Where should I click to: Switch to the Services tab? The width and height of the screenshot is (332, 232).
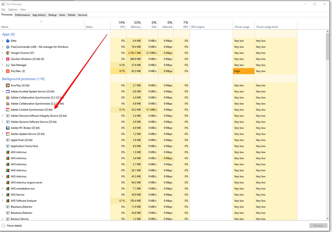pos(82,15)
